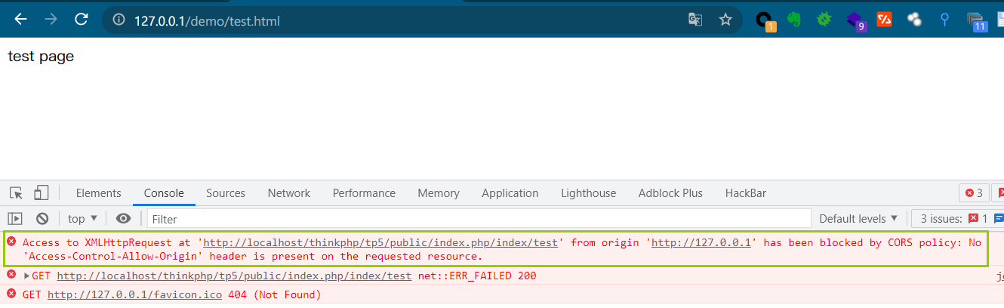Toggle live expression eye icon
1004x308 pixels.
(123, 219)
